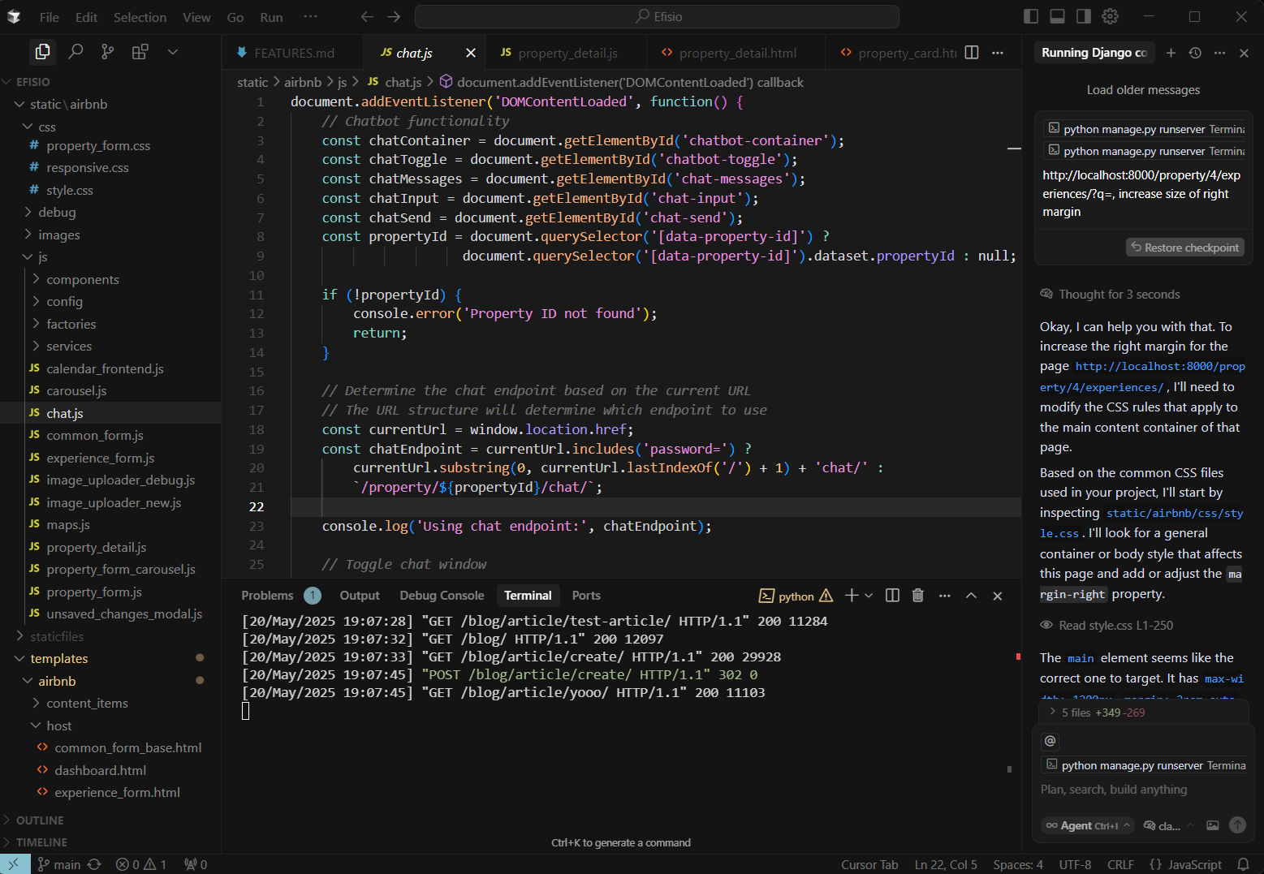Image resolution: width=1264 pixels, height=874 pixels.
Task: Open terminal launch profile dropdown arrow
Action: coord(869,596)
